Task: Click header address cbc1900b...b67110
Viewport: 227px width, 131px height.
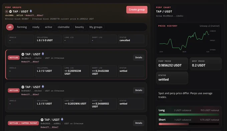Action: point(14,15)
